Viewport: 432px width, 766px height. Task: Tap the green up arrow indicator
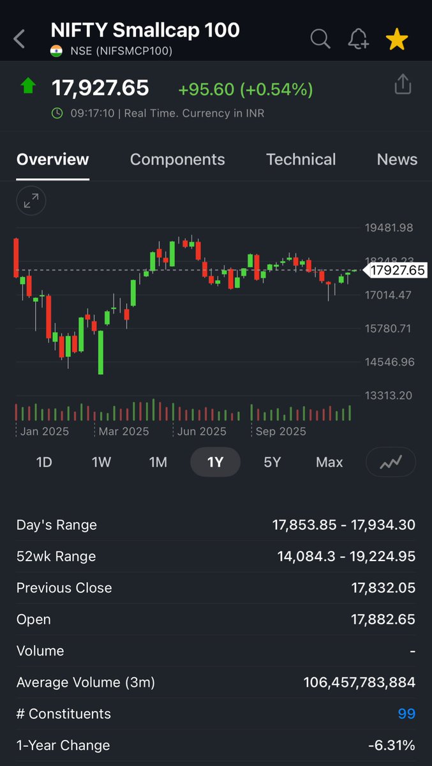pyautogui.click(x=27, y=86)
